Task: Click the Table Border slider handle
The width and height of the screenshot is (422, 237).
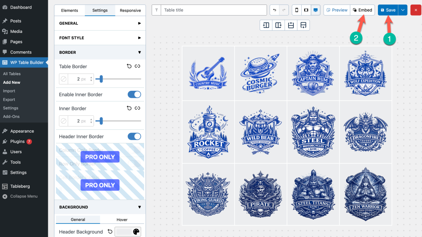Action: (x=101, y=79)
